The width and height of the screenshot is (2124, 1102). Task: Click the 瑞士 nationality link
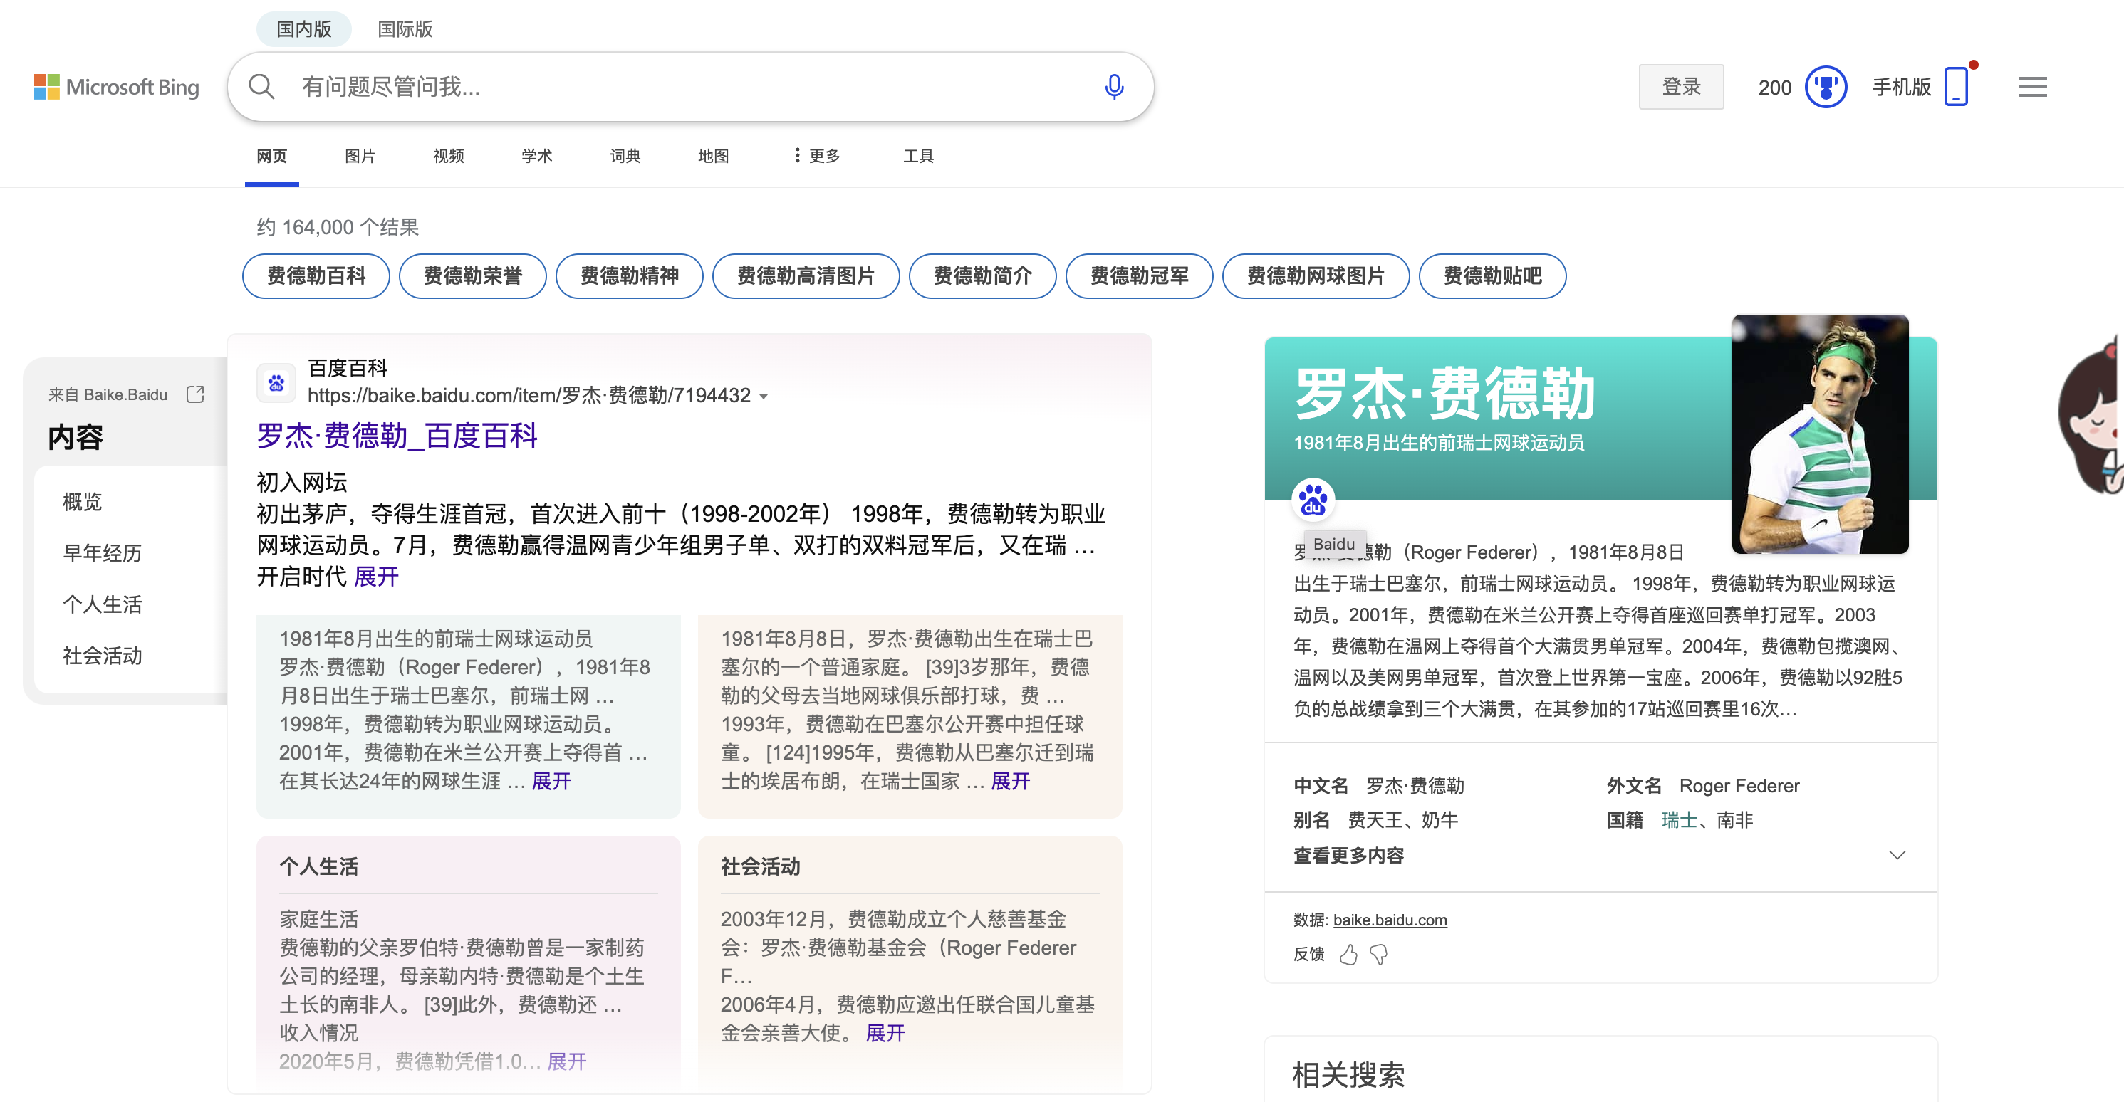click(1679, 820)
